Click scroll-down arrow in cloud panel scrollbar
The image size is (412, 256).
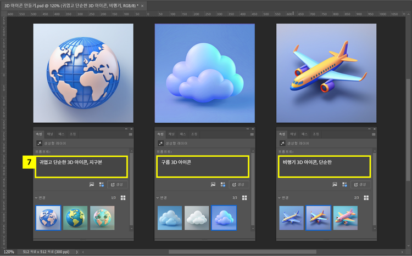(x=253, y=228)
